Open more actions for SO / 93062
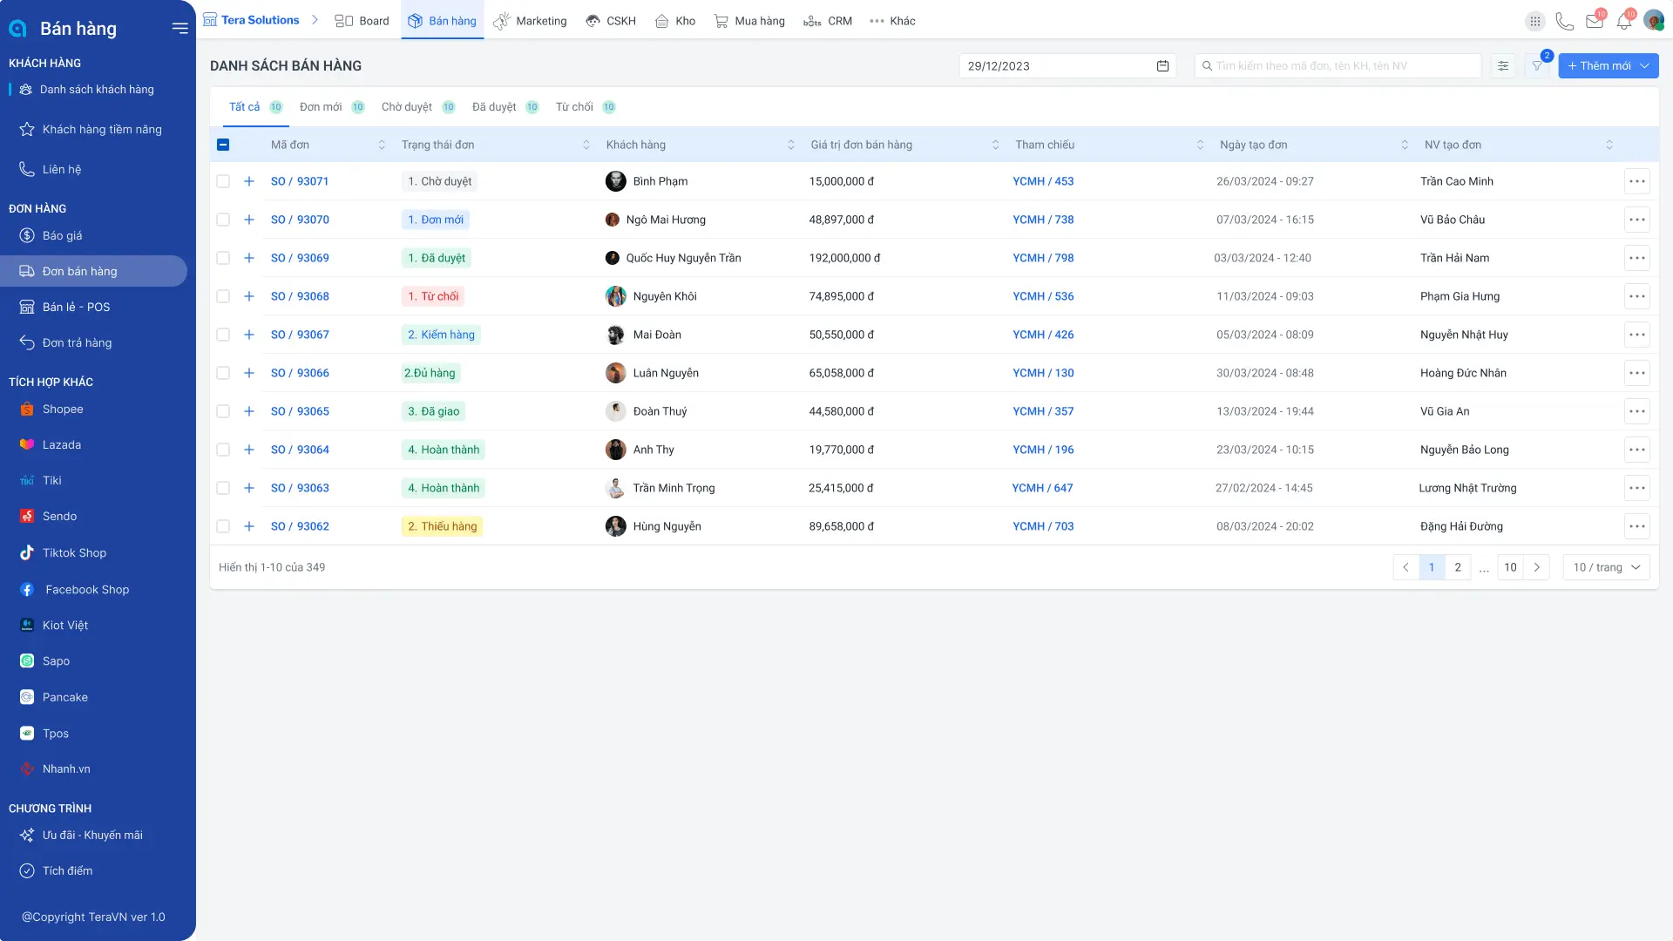Image resolution: width=1673 pixels, height=941 pixels. (x=1637, y=526)
